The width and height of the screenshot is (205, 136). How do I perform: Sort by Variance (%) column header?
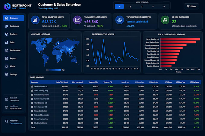click(x=108, y=82)
